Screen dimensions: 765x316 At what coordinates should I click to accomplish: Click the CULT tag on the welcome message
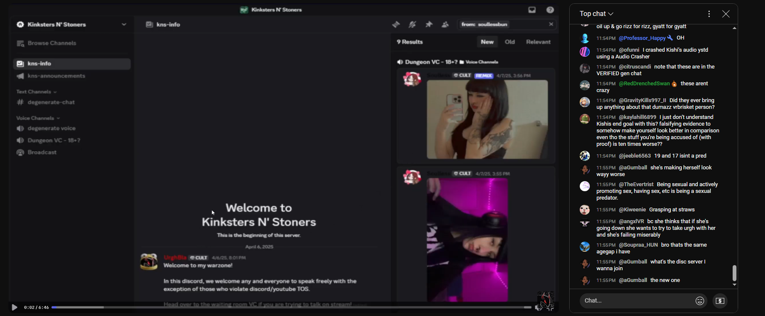point(199,258)
